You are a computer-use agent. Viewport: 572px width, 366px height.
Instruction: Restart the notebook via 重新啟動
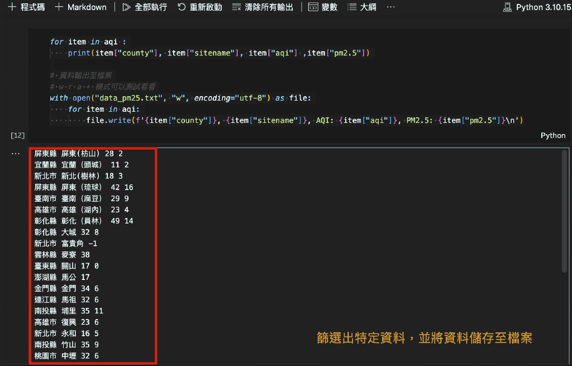[205, 7]
